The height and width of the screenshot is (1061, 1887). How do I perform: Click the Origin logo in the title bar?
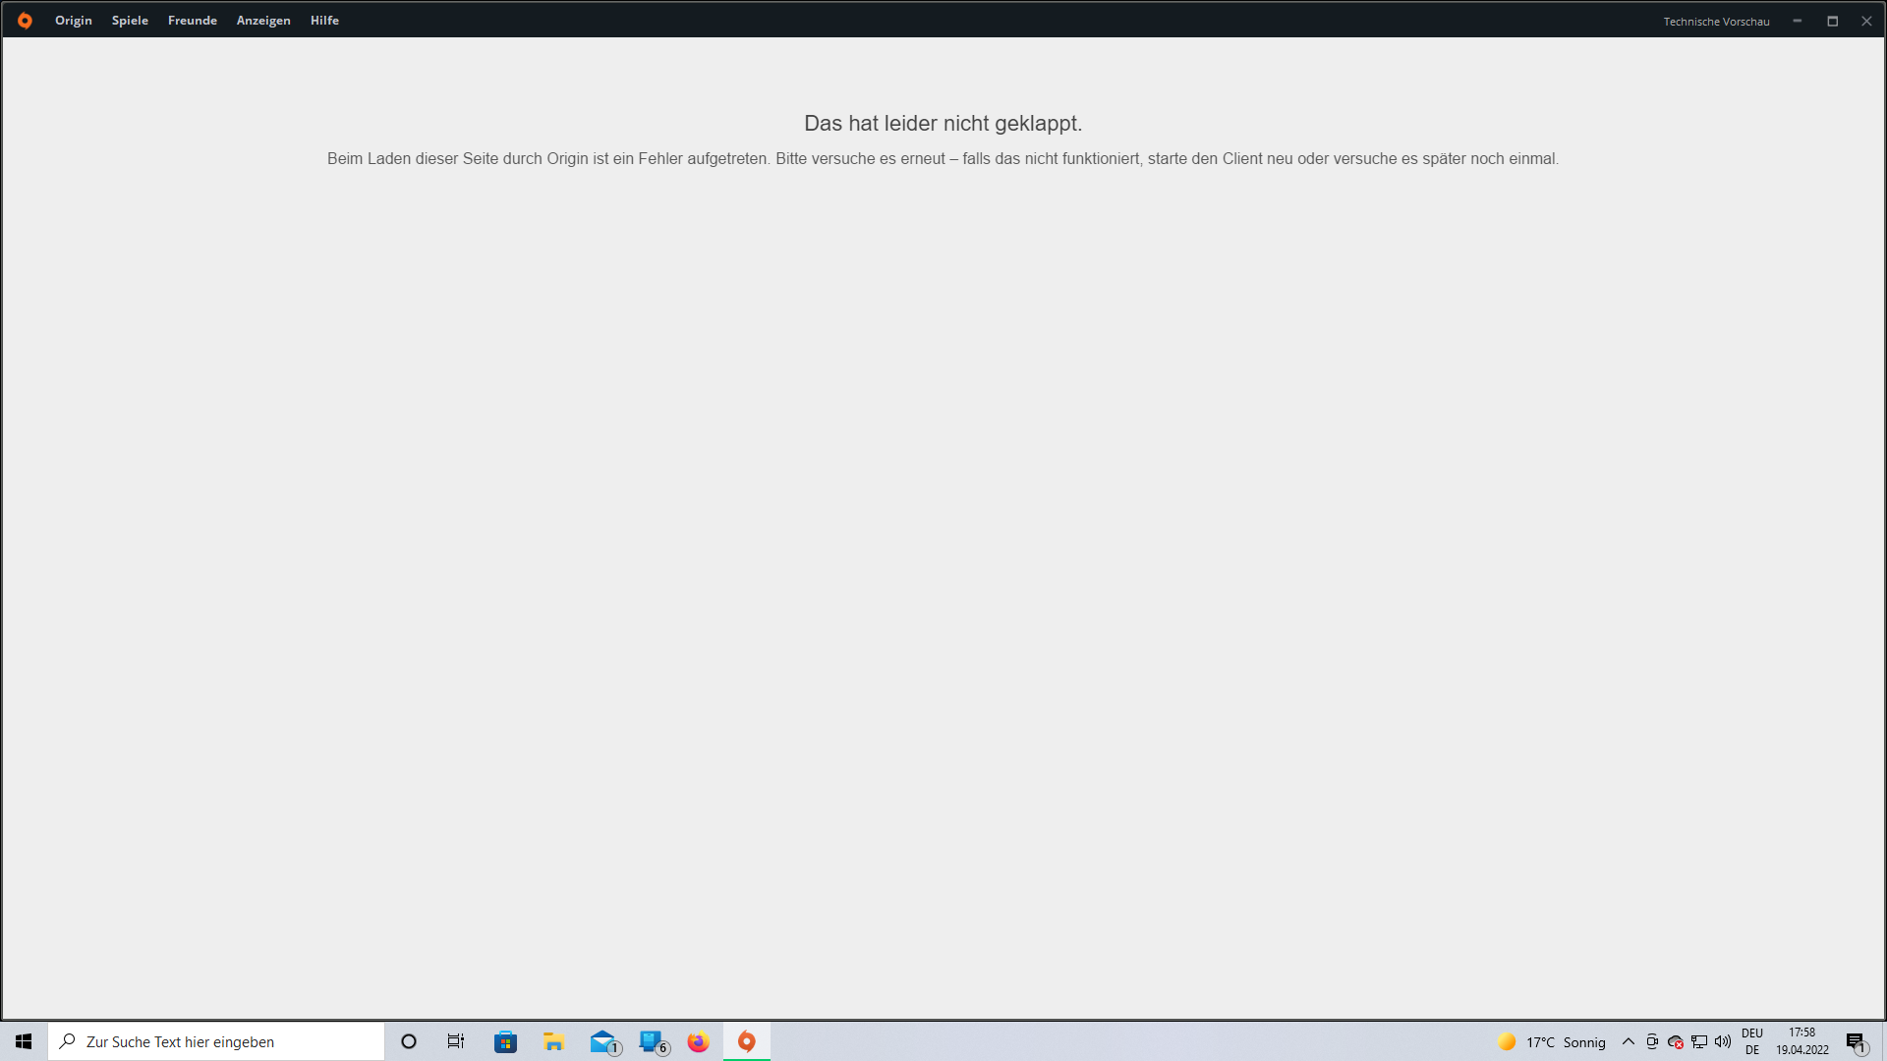[x=25, y=20]
